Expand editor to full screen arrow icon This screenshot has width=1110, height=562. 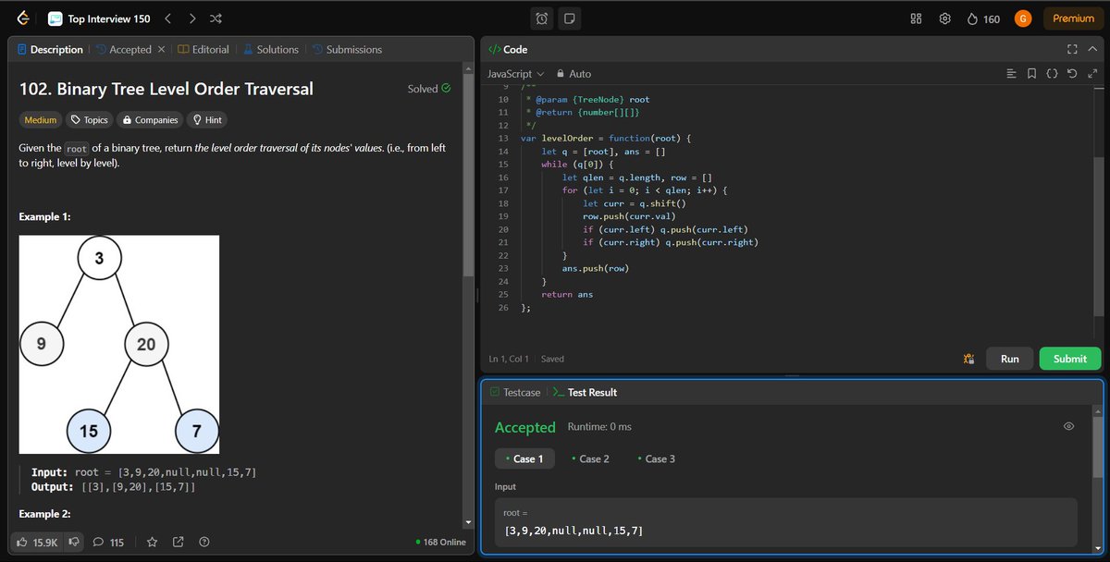tap(1092, 74)
